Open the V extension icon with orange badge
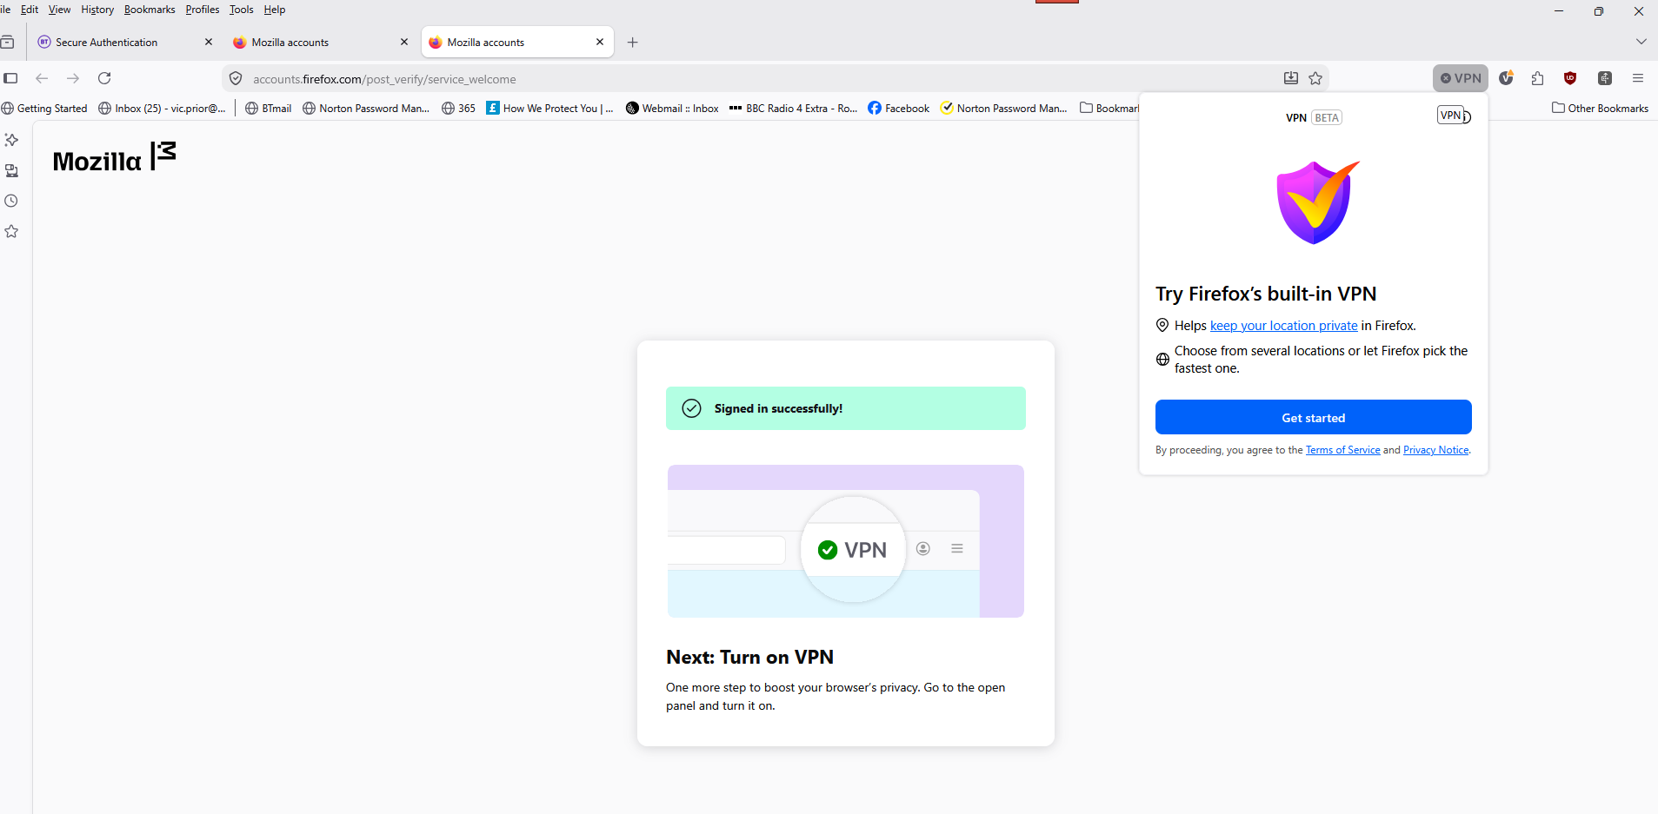Viewport: 1658px width, 814px height. click(x=1507, y=78)
